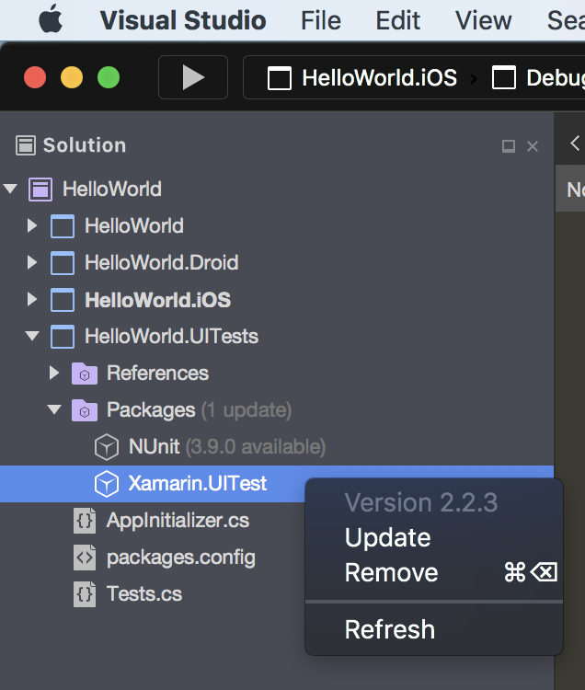Click the Xamarin.UITest package icon
This screenshot has width=585, height=690.
point(107,484)
